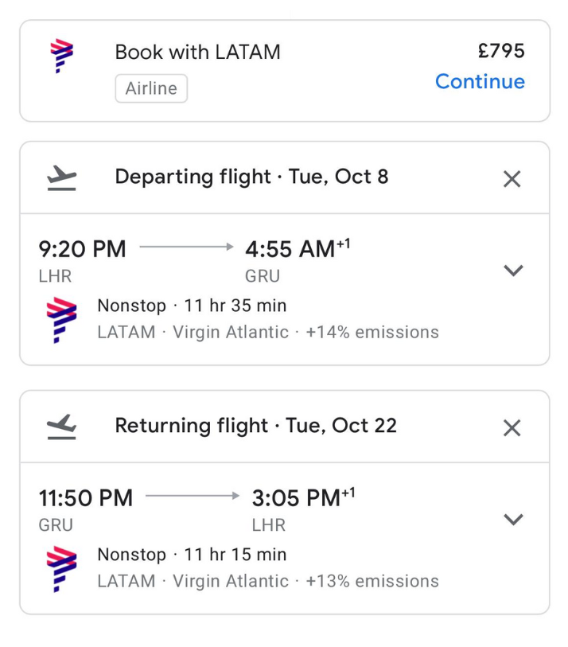Open the 'Returning flight · Tue, Oct 22' header
Image resolution: width=568 pixels, height=647 pixels.
(x=255, y=426)
